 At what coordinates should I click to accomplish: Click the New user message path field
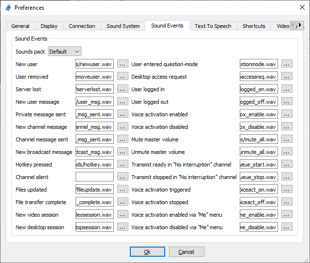[94, 101]
